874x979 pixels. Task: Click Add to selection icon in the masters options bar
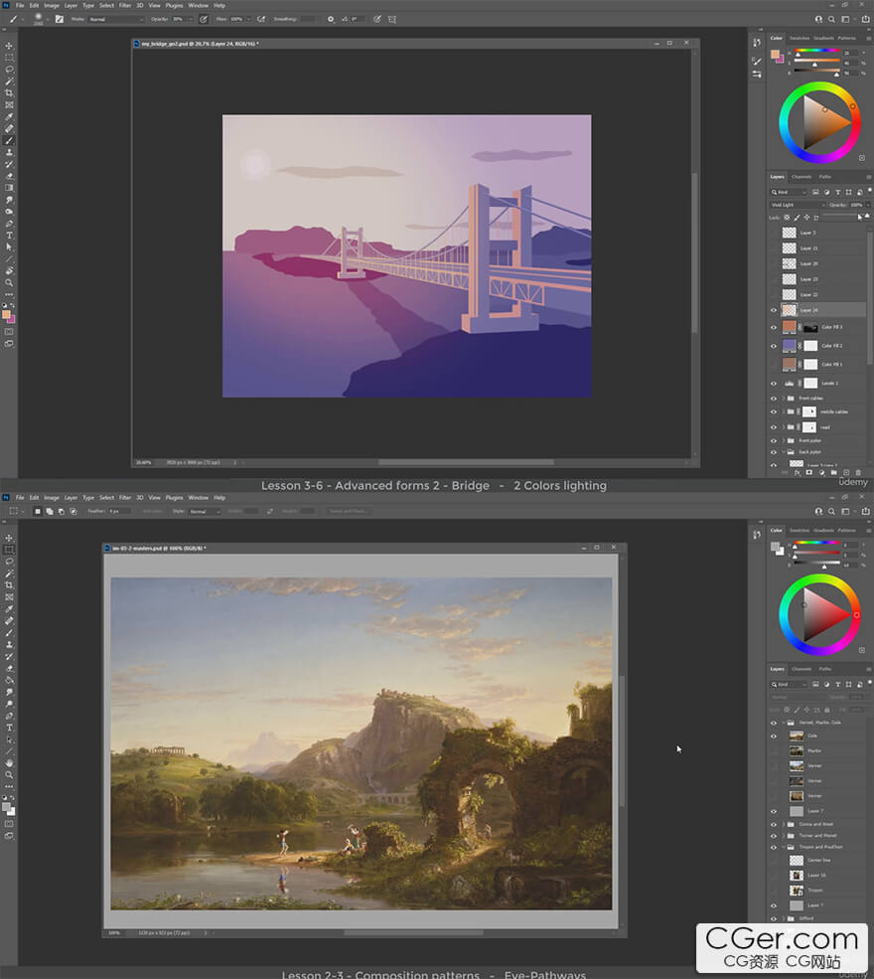[50, 511]
